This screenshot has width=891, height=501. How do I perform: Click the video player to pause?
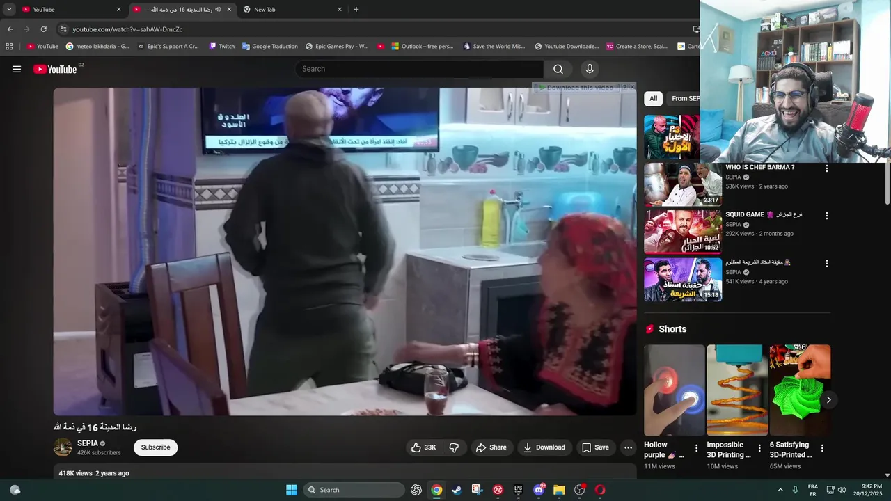click(345, 251)
